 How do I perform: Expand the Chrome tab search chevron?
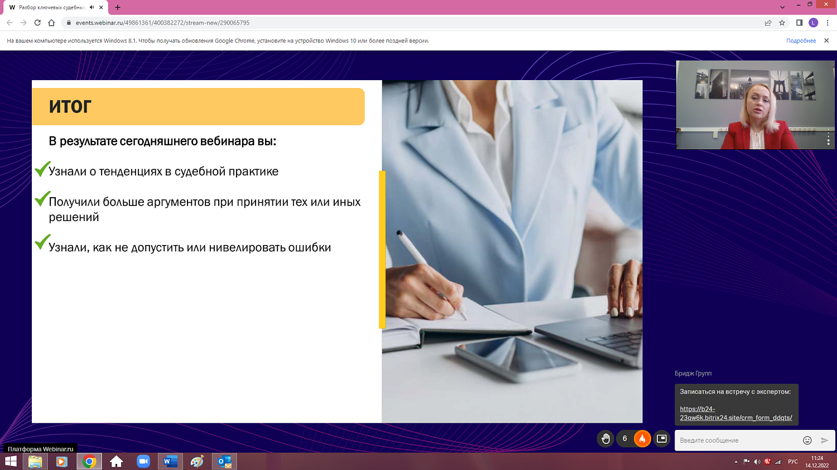pyautogui.click(x=782, y=7)
